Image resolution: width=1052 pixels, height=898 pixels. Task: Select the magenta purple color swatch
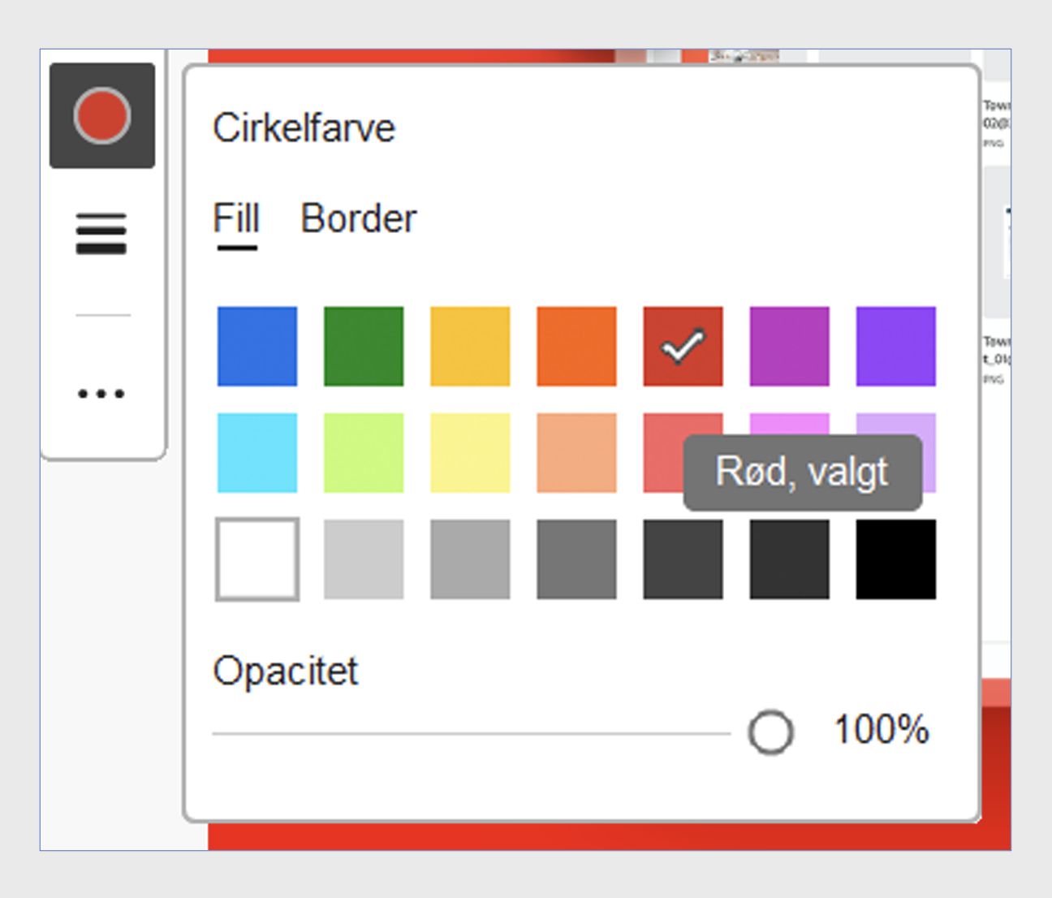click(x=789, y=347)
